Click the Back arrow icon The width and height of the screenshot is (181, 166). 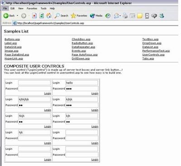click(6, 15)
